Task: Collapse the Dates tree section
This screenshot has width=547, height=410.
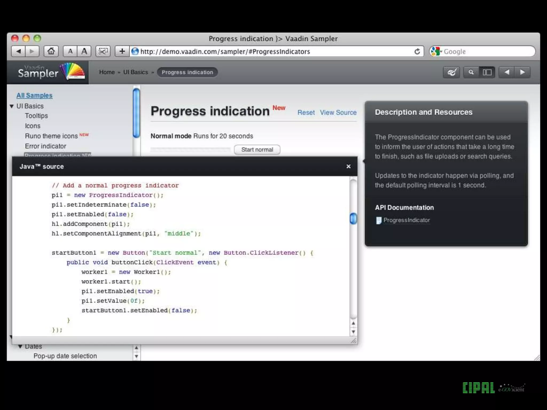Action: point(20,346)
